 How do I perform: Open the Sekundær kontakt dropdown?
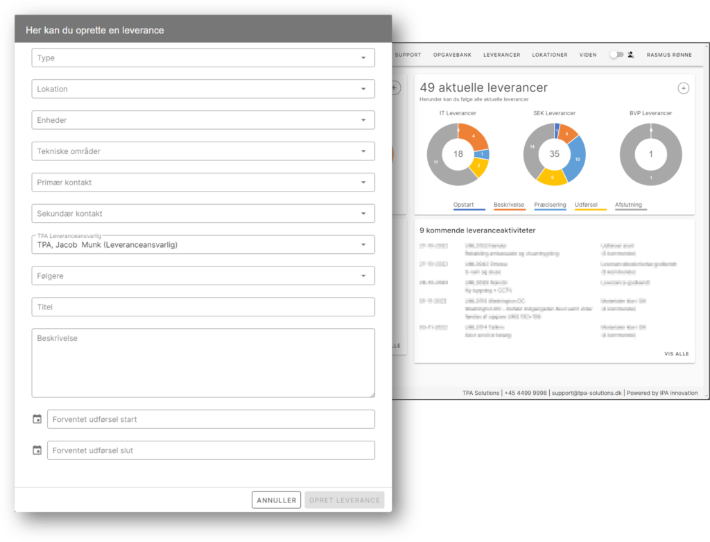203,214
